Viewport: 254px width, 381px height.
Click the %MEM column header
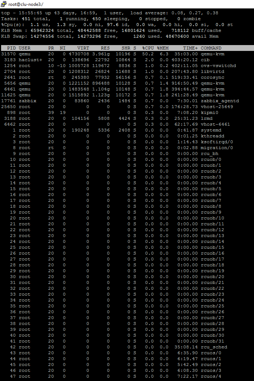coord(163,48)
